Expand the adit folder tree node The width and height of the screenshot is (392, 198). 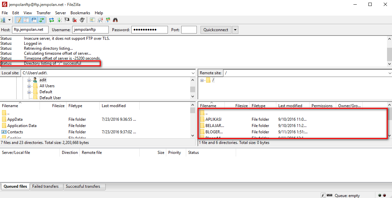[x=29, y=80]
